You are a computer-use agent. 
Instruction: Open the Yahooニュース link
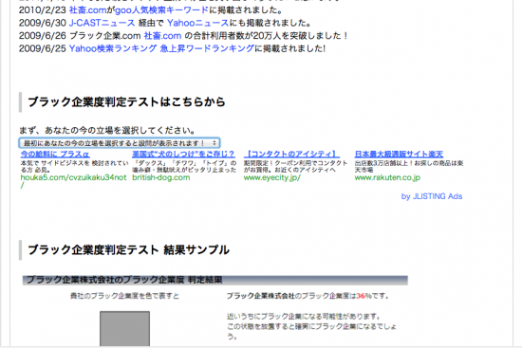click(x=197, y=23)
